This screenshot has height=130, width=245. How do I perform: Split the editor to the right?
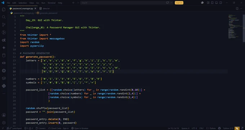click(237, 8)
